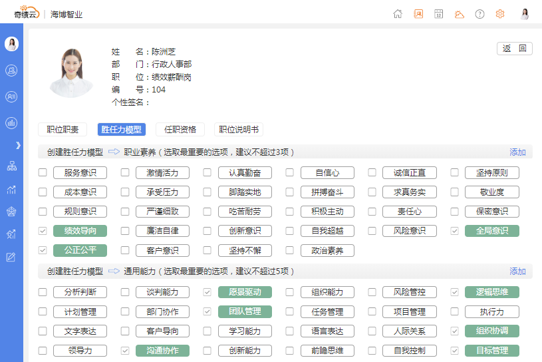This screenshot has width=542, height=362.
Task: Tick the 谈判能力 checkbox
Action: [x=125, y=292]
